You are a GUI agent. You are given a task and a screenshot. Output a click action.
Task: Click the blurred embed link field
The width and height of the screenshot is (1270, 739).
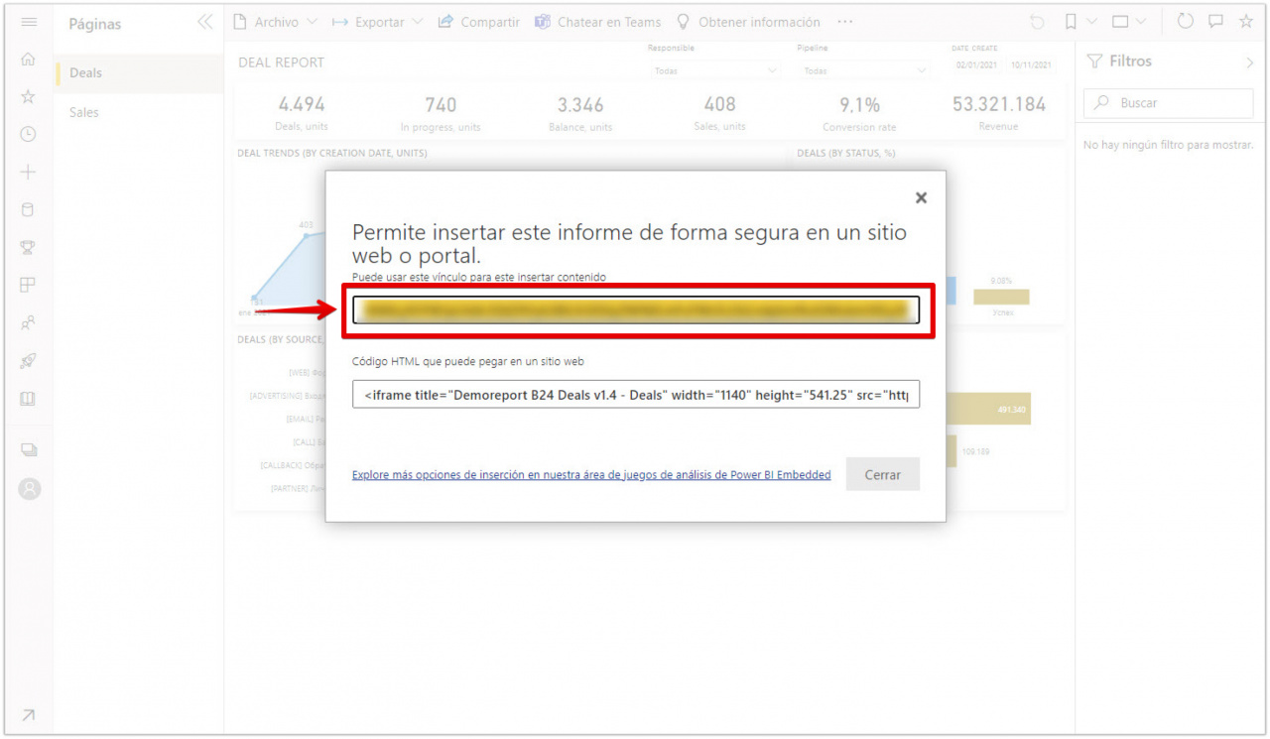tap(636, 310)
